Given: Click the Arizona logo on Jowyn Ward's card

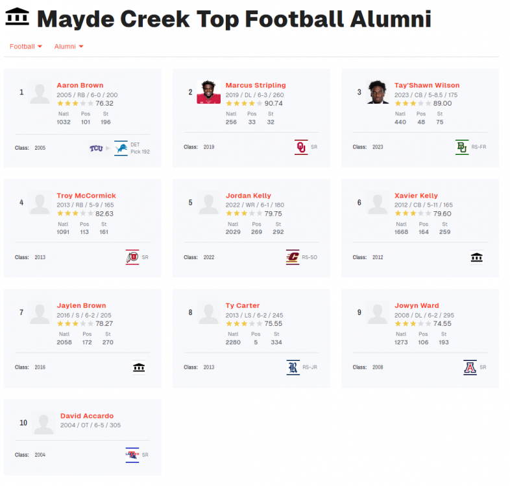Looking at the screenshot, I should (470, 367).
